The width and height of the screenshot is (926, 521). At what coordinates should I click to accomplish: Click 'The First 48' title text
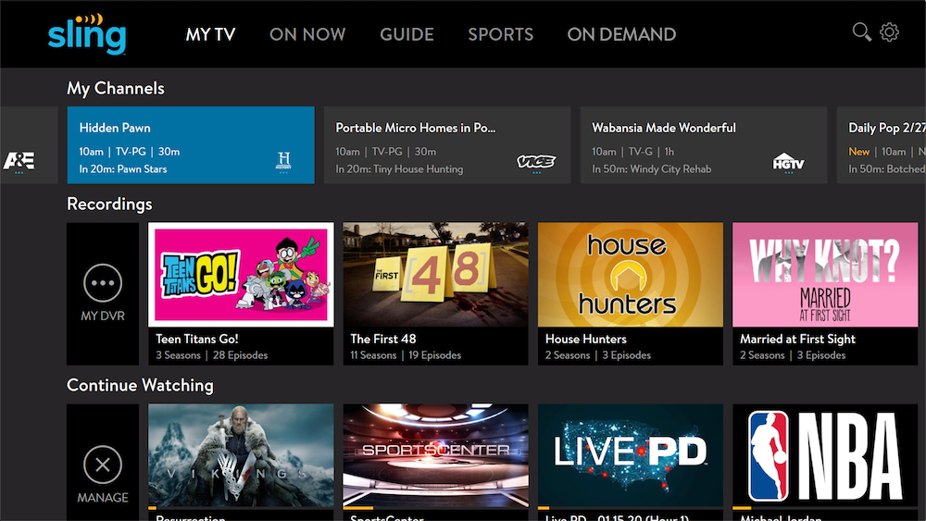383,339
